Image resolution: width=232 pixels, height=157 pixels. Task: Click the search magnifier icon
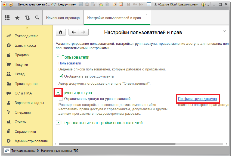(37, 18)
